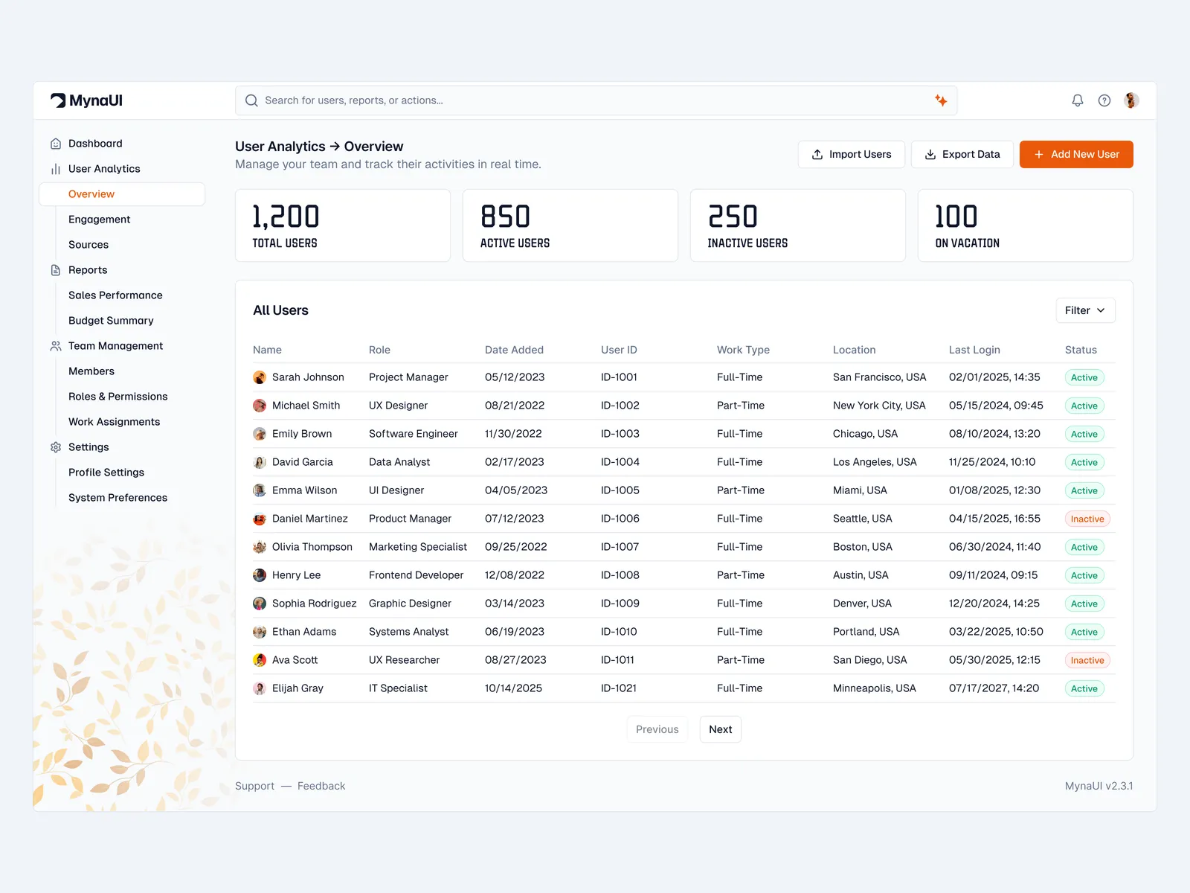Open Roles & Permissions page
Viewport: 1190px width, 893px height.
[118, 397]
